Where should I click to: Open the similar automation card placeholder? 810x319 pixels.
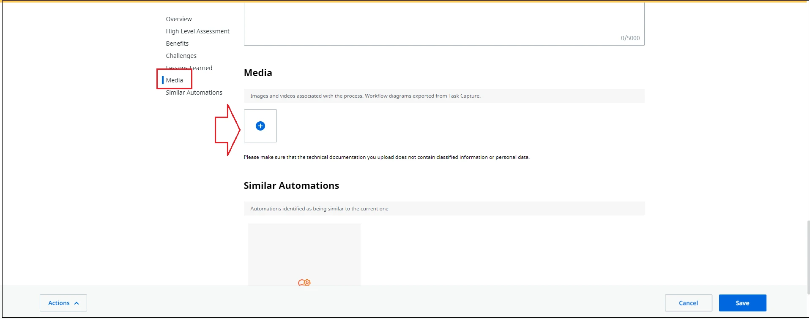coord(304,255)
